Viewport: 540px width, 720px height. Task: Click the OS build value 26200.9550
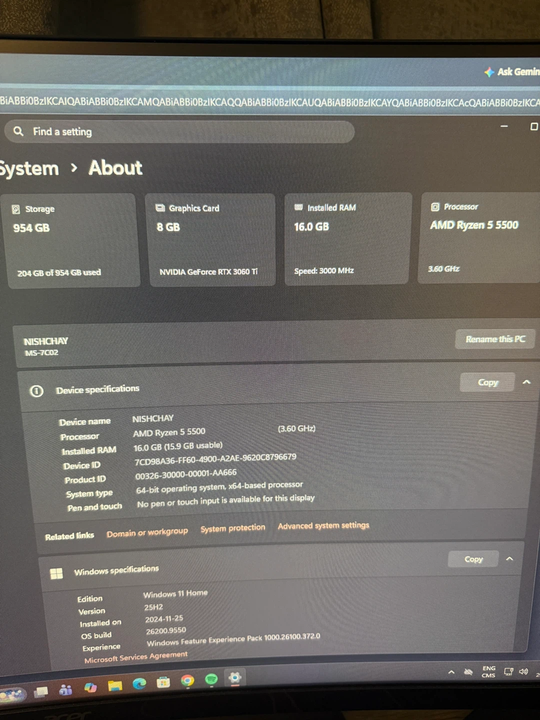166,631
